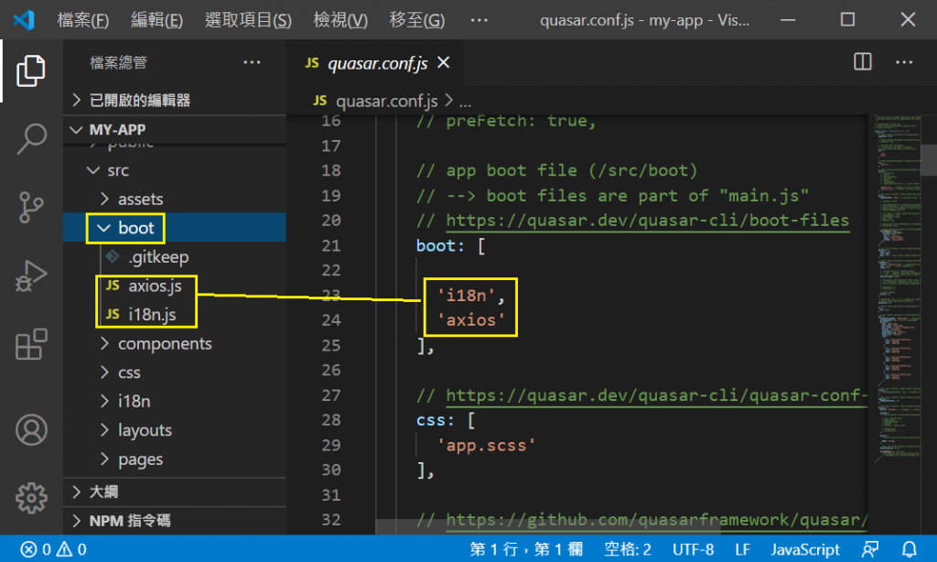Close the quasar.conf.js tab

444,62
